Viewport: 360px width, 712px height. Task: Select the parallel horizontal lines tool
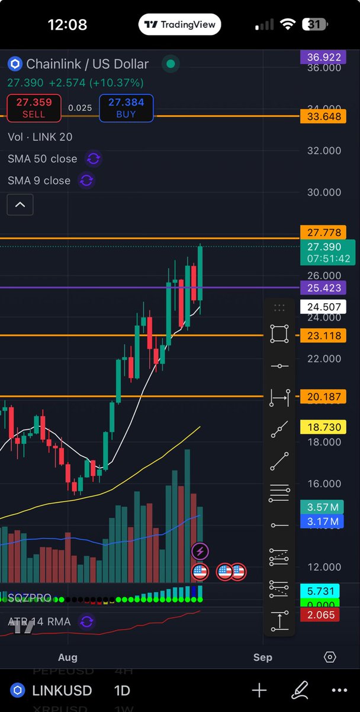(279, 493)
